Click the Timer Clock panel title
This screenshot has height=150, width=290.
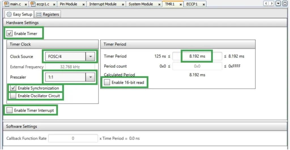[x=20, y=44]
